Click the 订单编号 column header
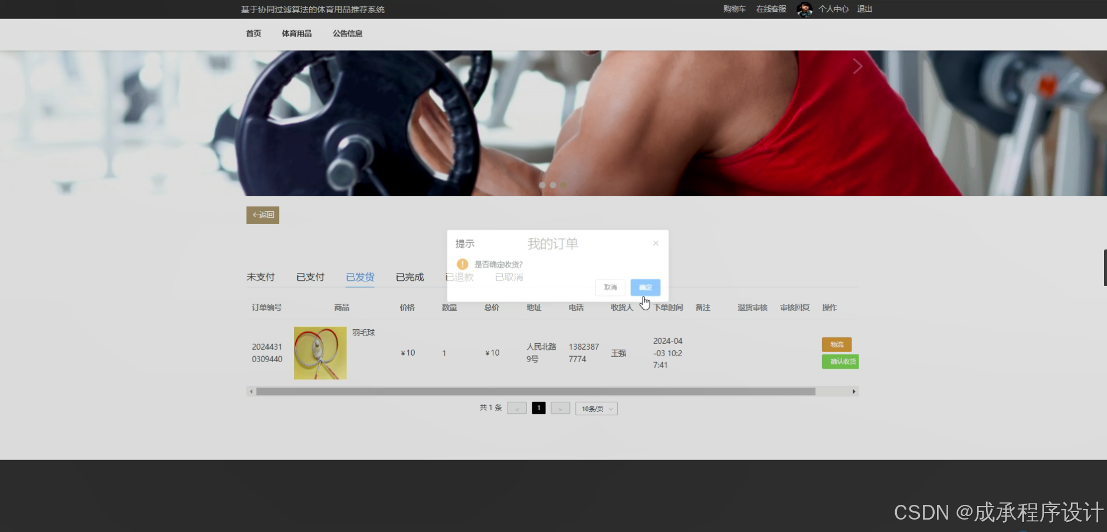Screen dimensions: 1107x532 pos(267,307)
